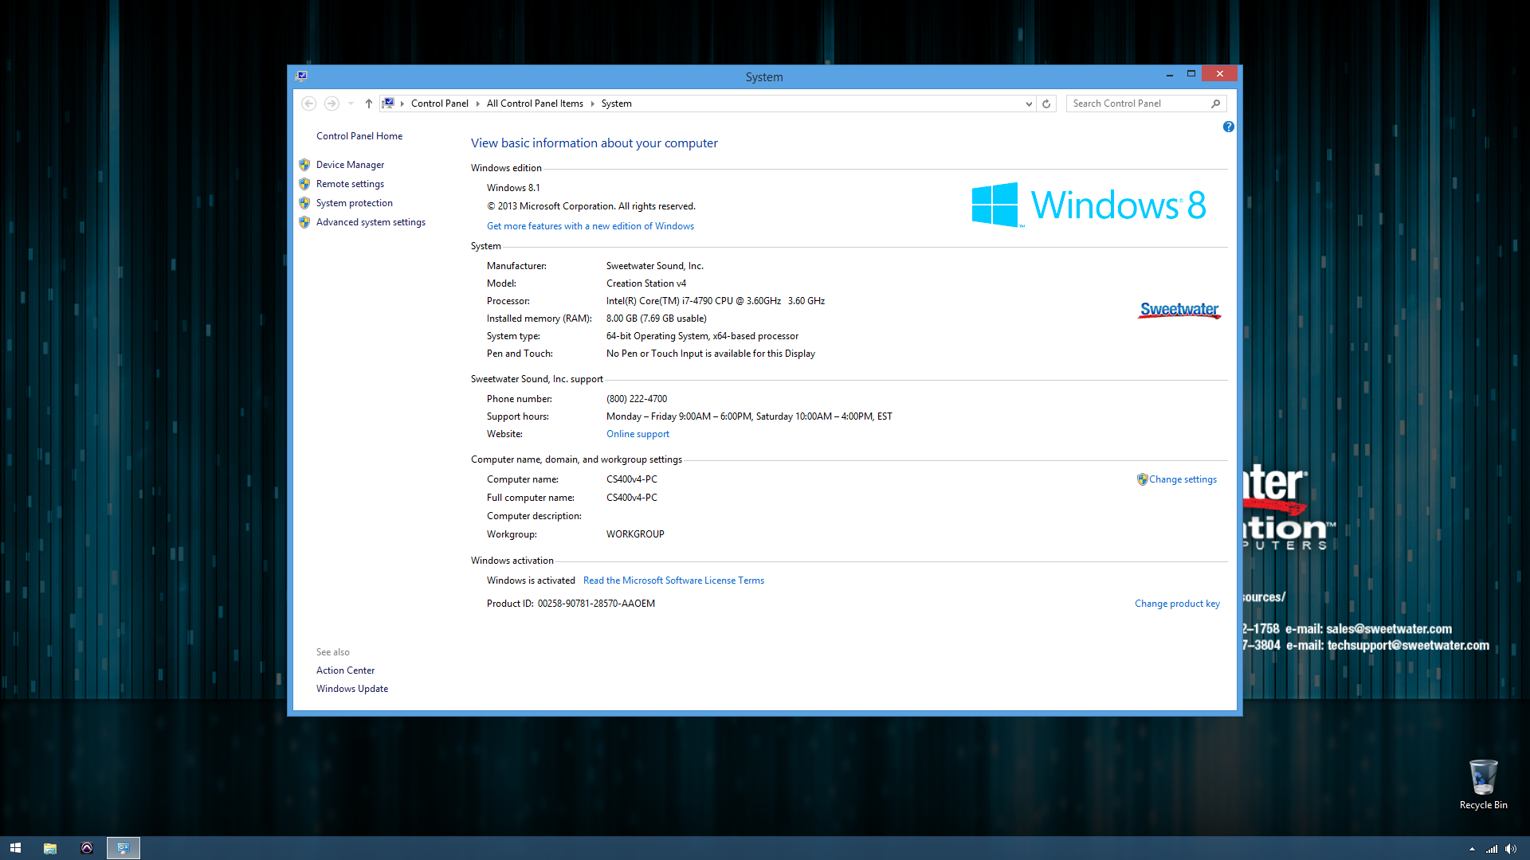Expand the chevron after Control Panel breadcrumb
The image size is (1530, 860).
coord(478,104)
